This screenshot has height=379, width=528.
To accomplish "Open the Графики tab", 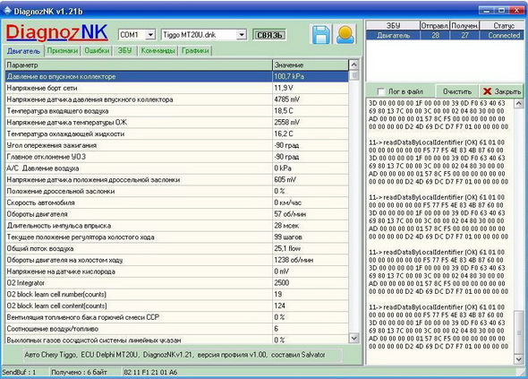I will (x=195, y=50).
